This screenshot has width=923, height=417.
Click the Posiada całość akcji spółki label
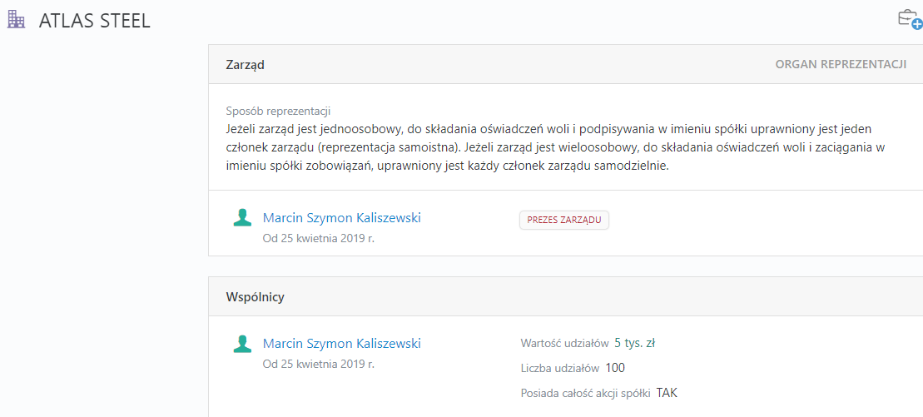click(586, 394)
